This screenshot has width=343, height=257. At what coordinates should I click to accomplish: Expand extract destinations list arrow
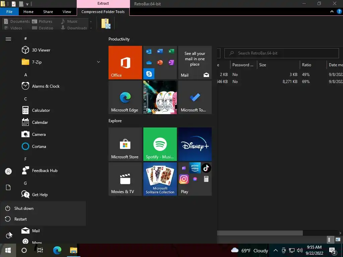91,28
